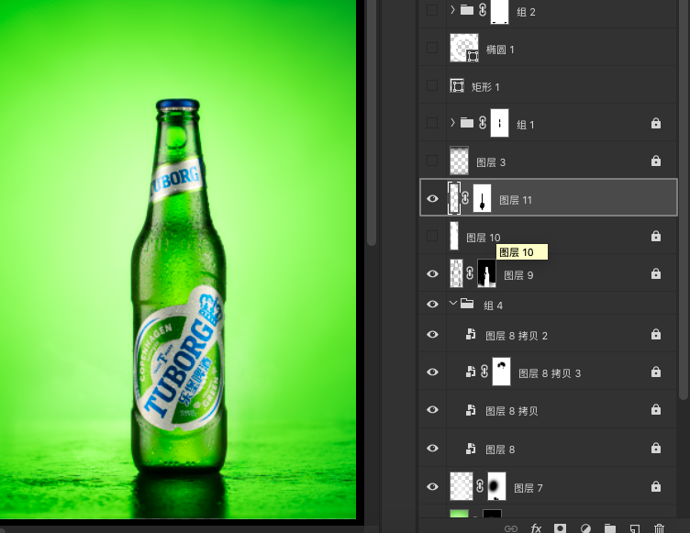Select the 图层 11 layer mask thumbnail

[x=482, y=198]
